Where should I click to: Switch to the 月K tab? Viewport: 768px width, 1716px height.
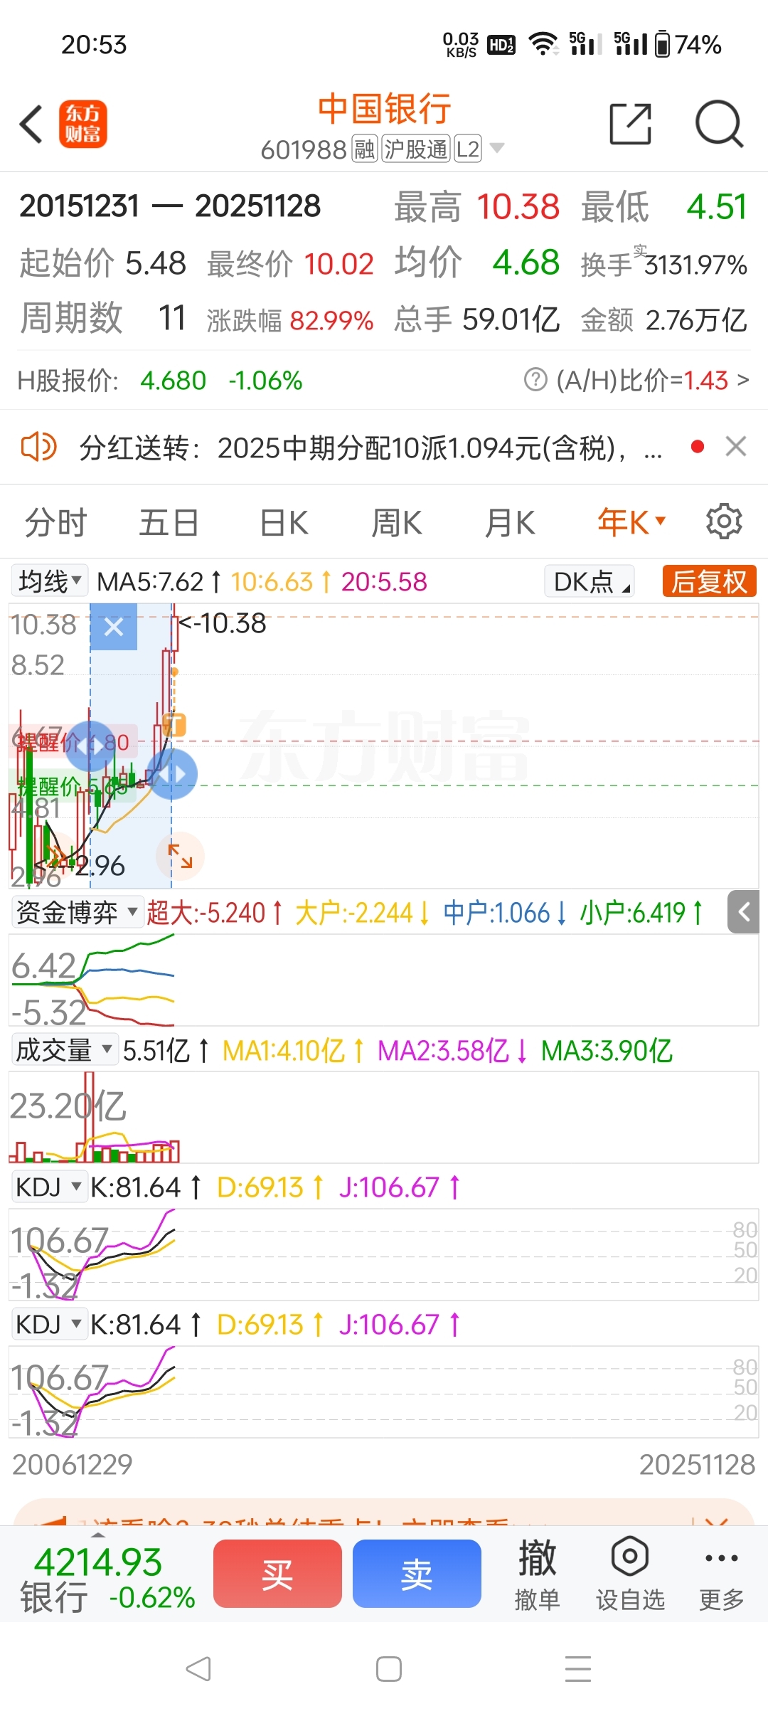point(510,523)
